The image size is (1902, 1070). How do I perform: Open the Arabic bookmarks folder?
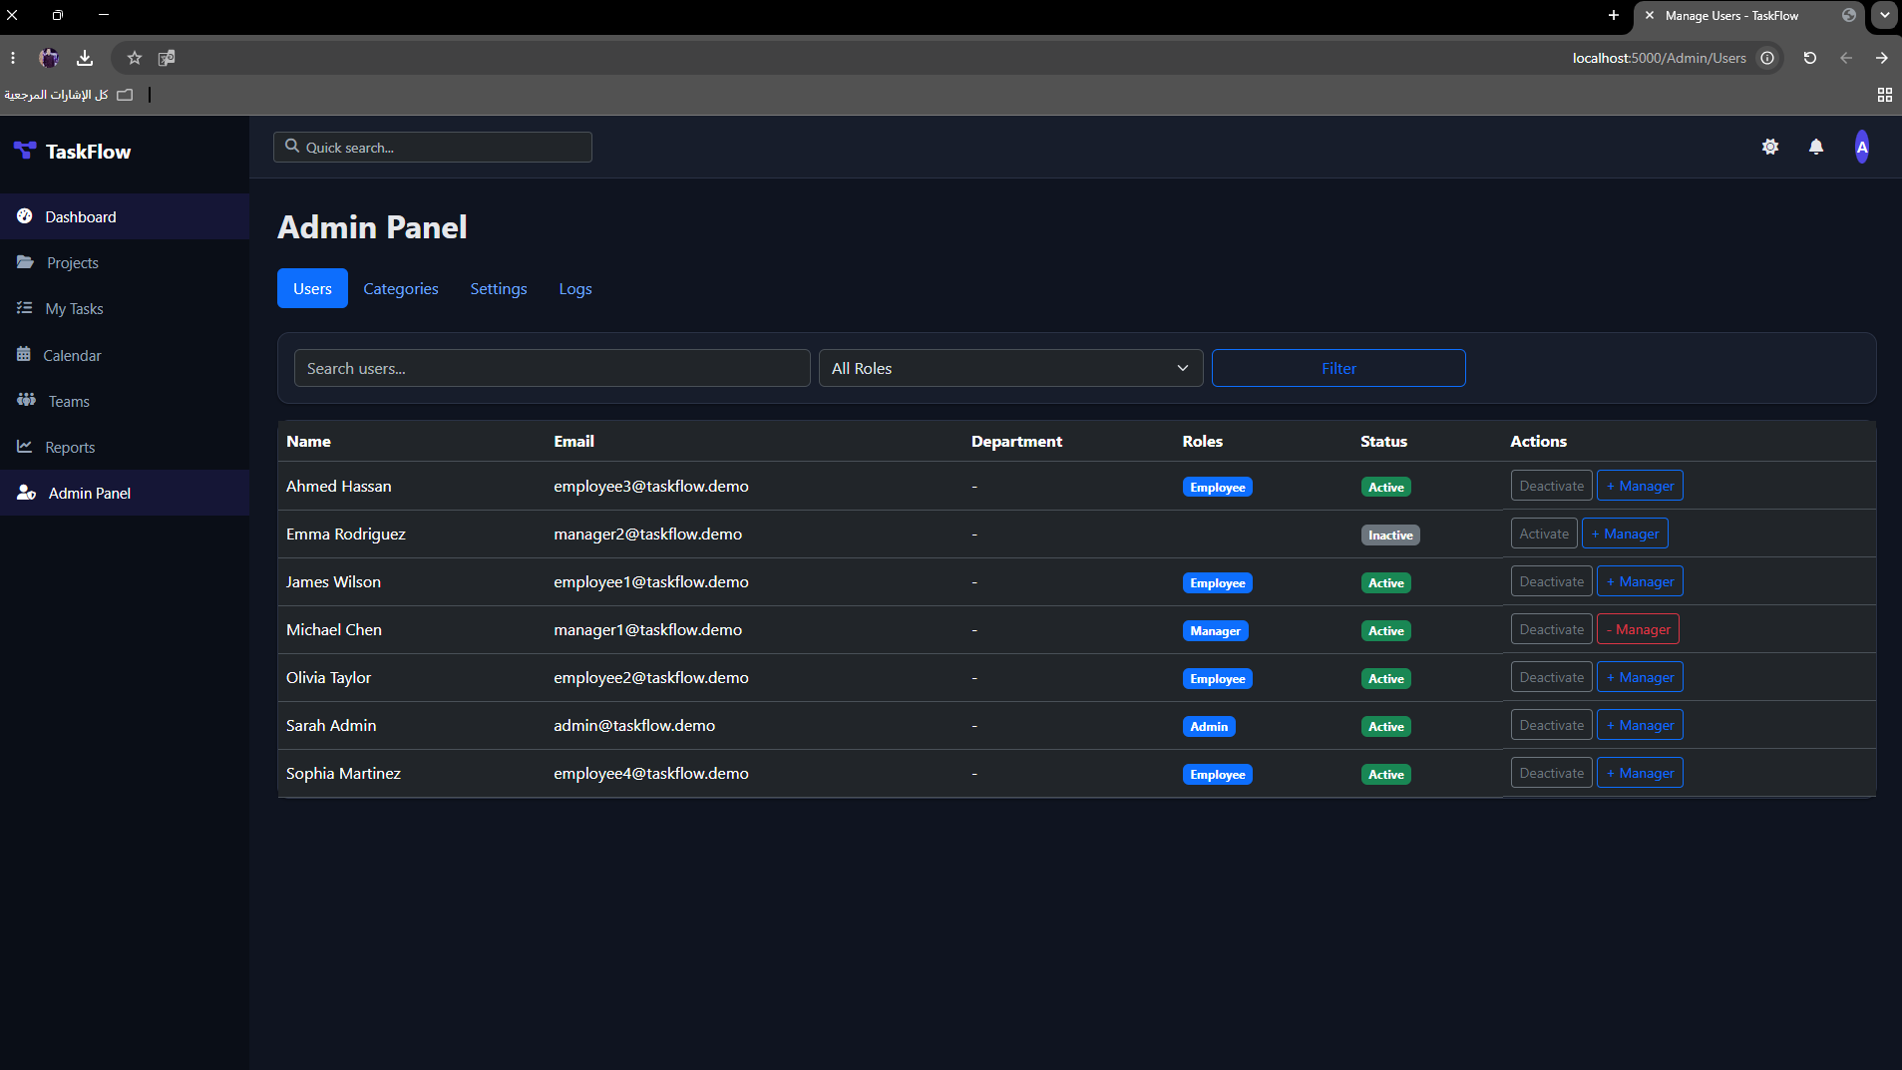point(68,95)
